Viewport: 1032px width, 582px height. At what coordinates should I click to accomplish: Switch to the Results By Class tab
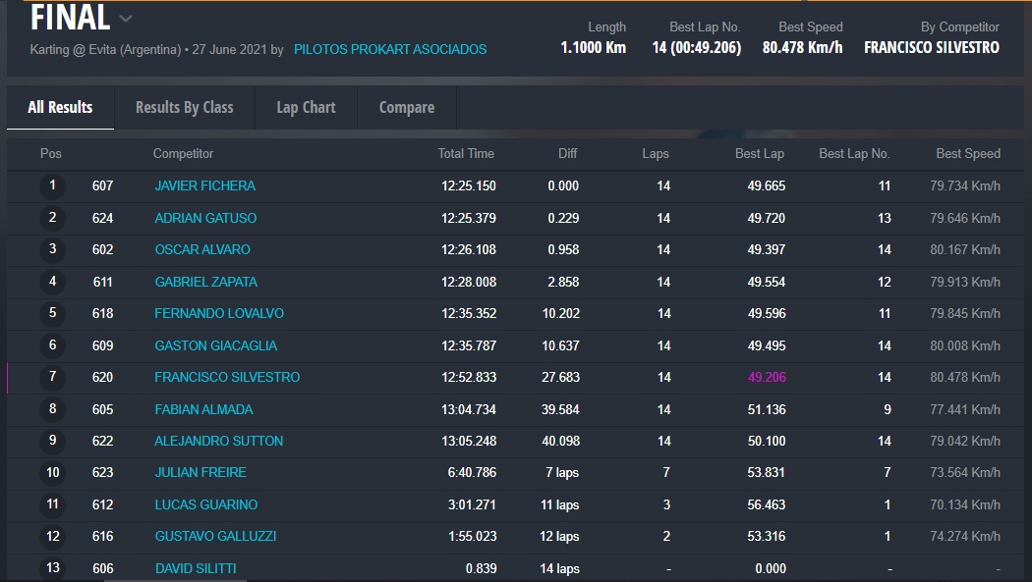184,107
